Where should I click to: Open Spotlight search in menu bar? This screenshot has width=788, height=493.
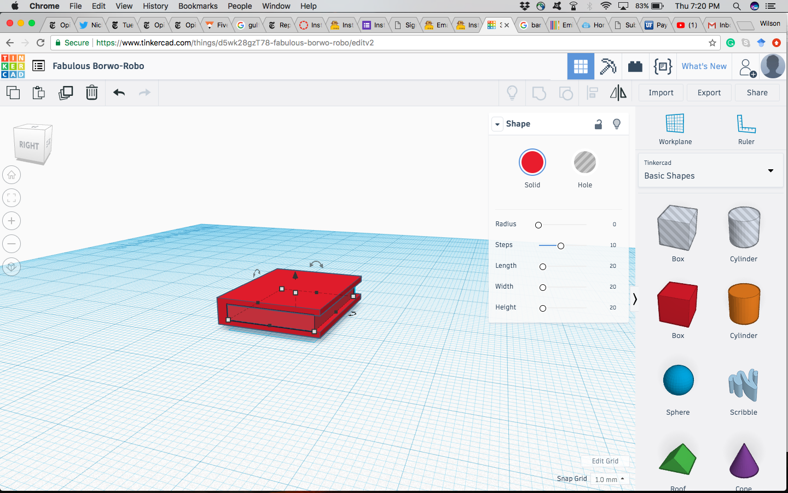click(x=737, y=6)
